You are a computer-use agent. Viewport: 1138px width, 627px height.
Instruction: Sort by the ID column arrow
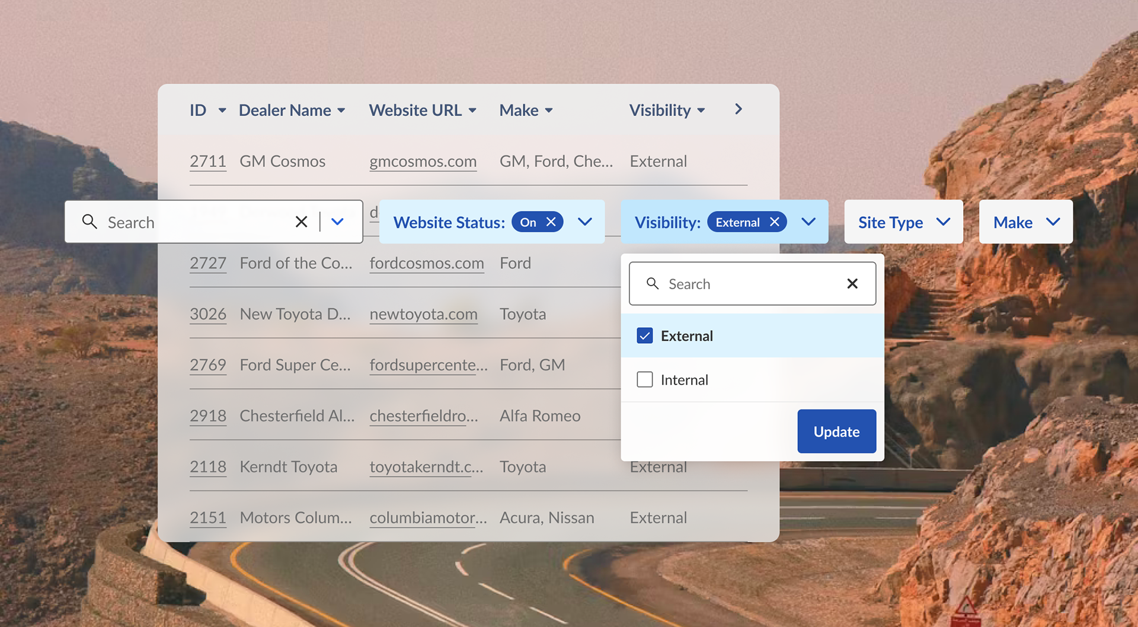[222, 111]
